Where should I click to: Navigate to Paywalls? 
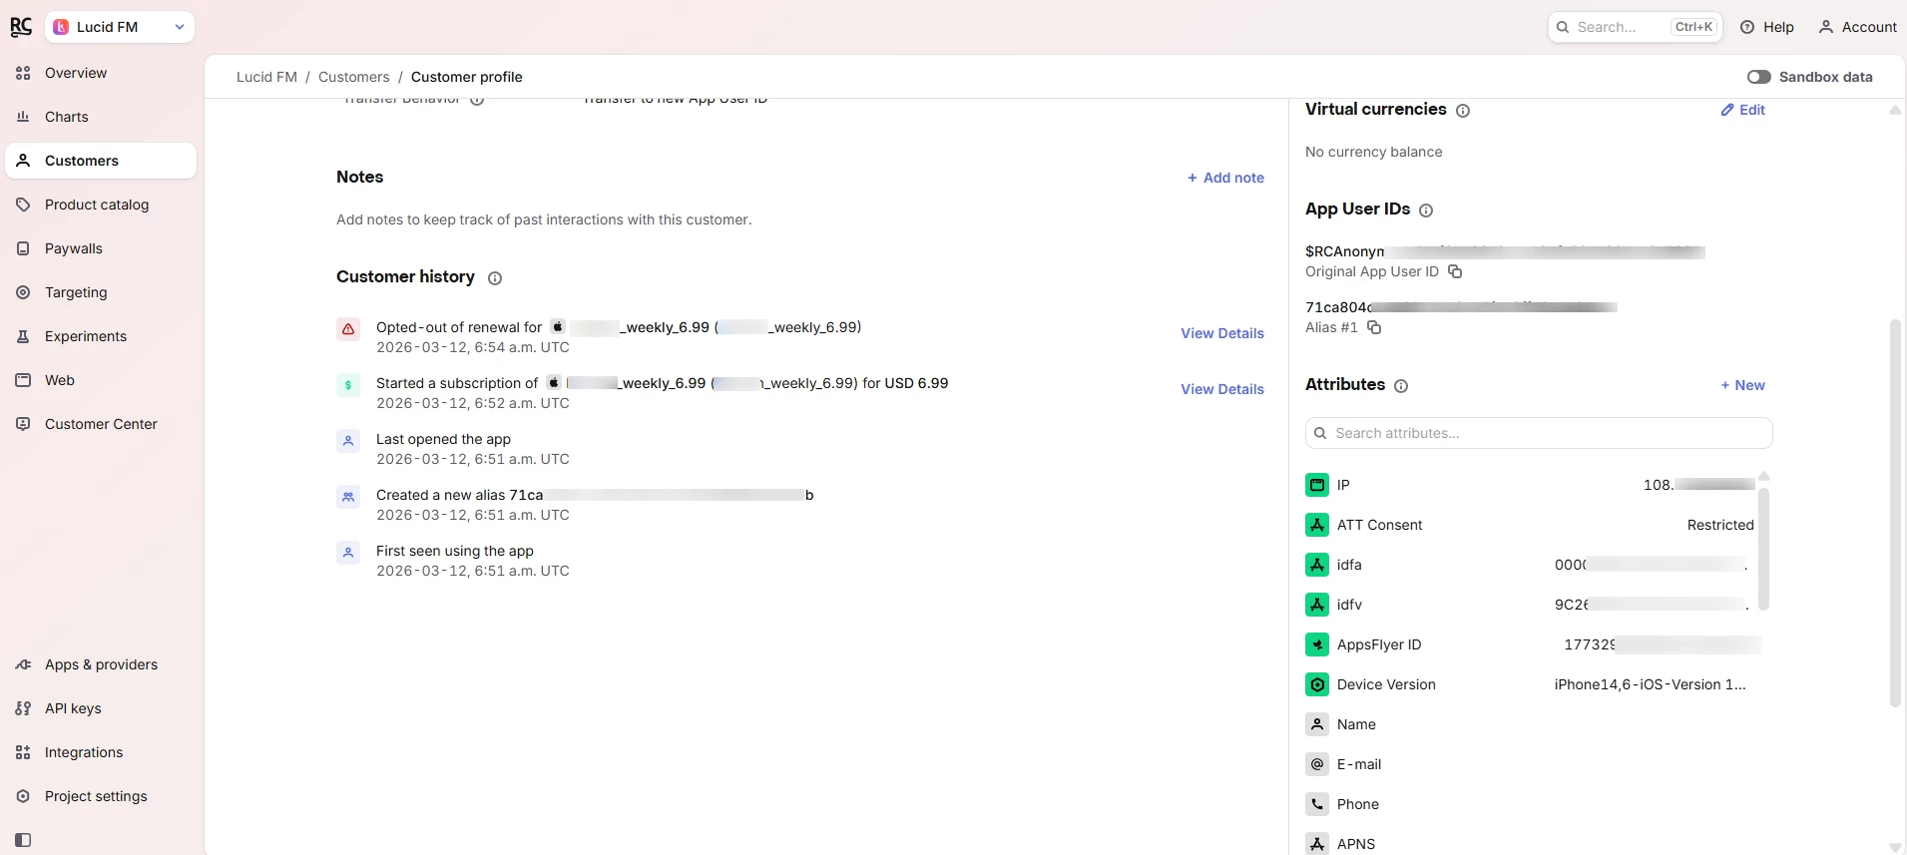point(101,248)
